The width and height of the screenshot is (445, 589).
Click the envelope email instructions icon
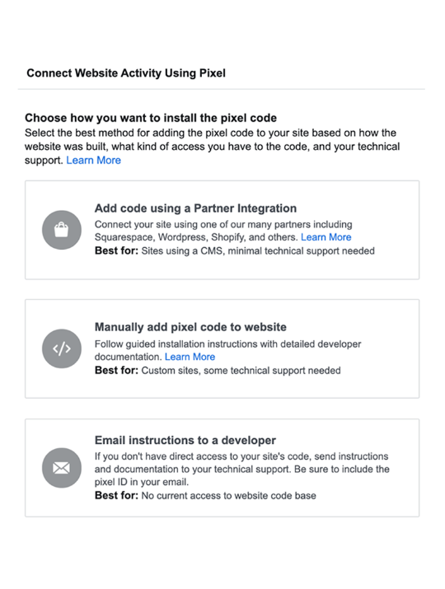point(62,468)
